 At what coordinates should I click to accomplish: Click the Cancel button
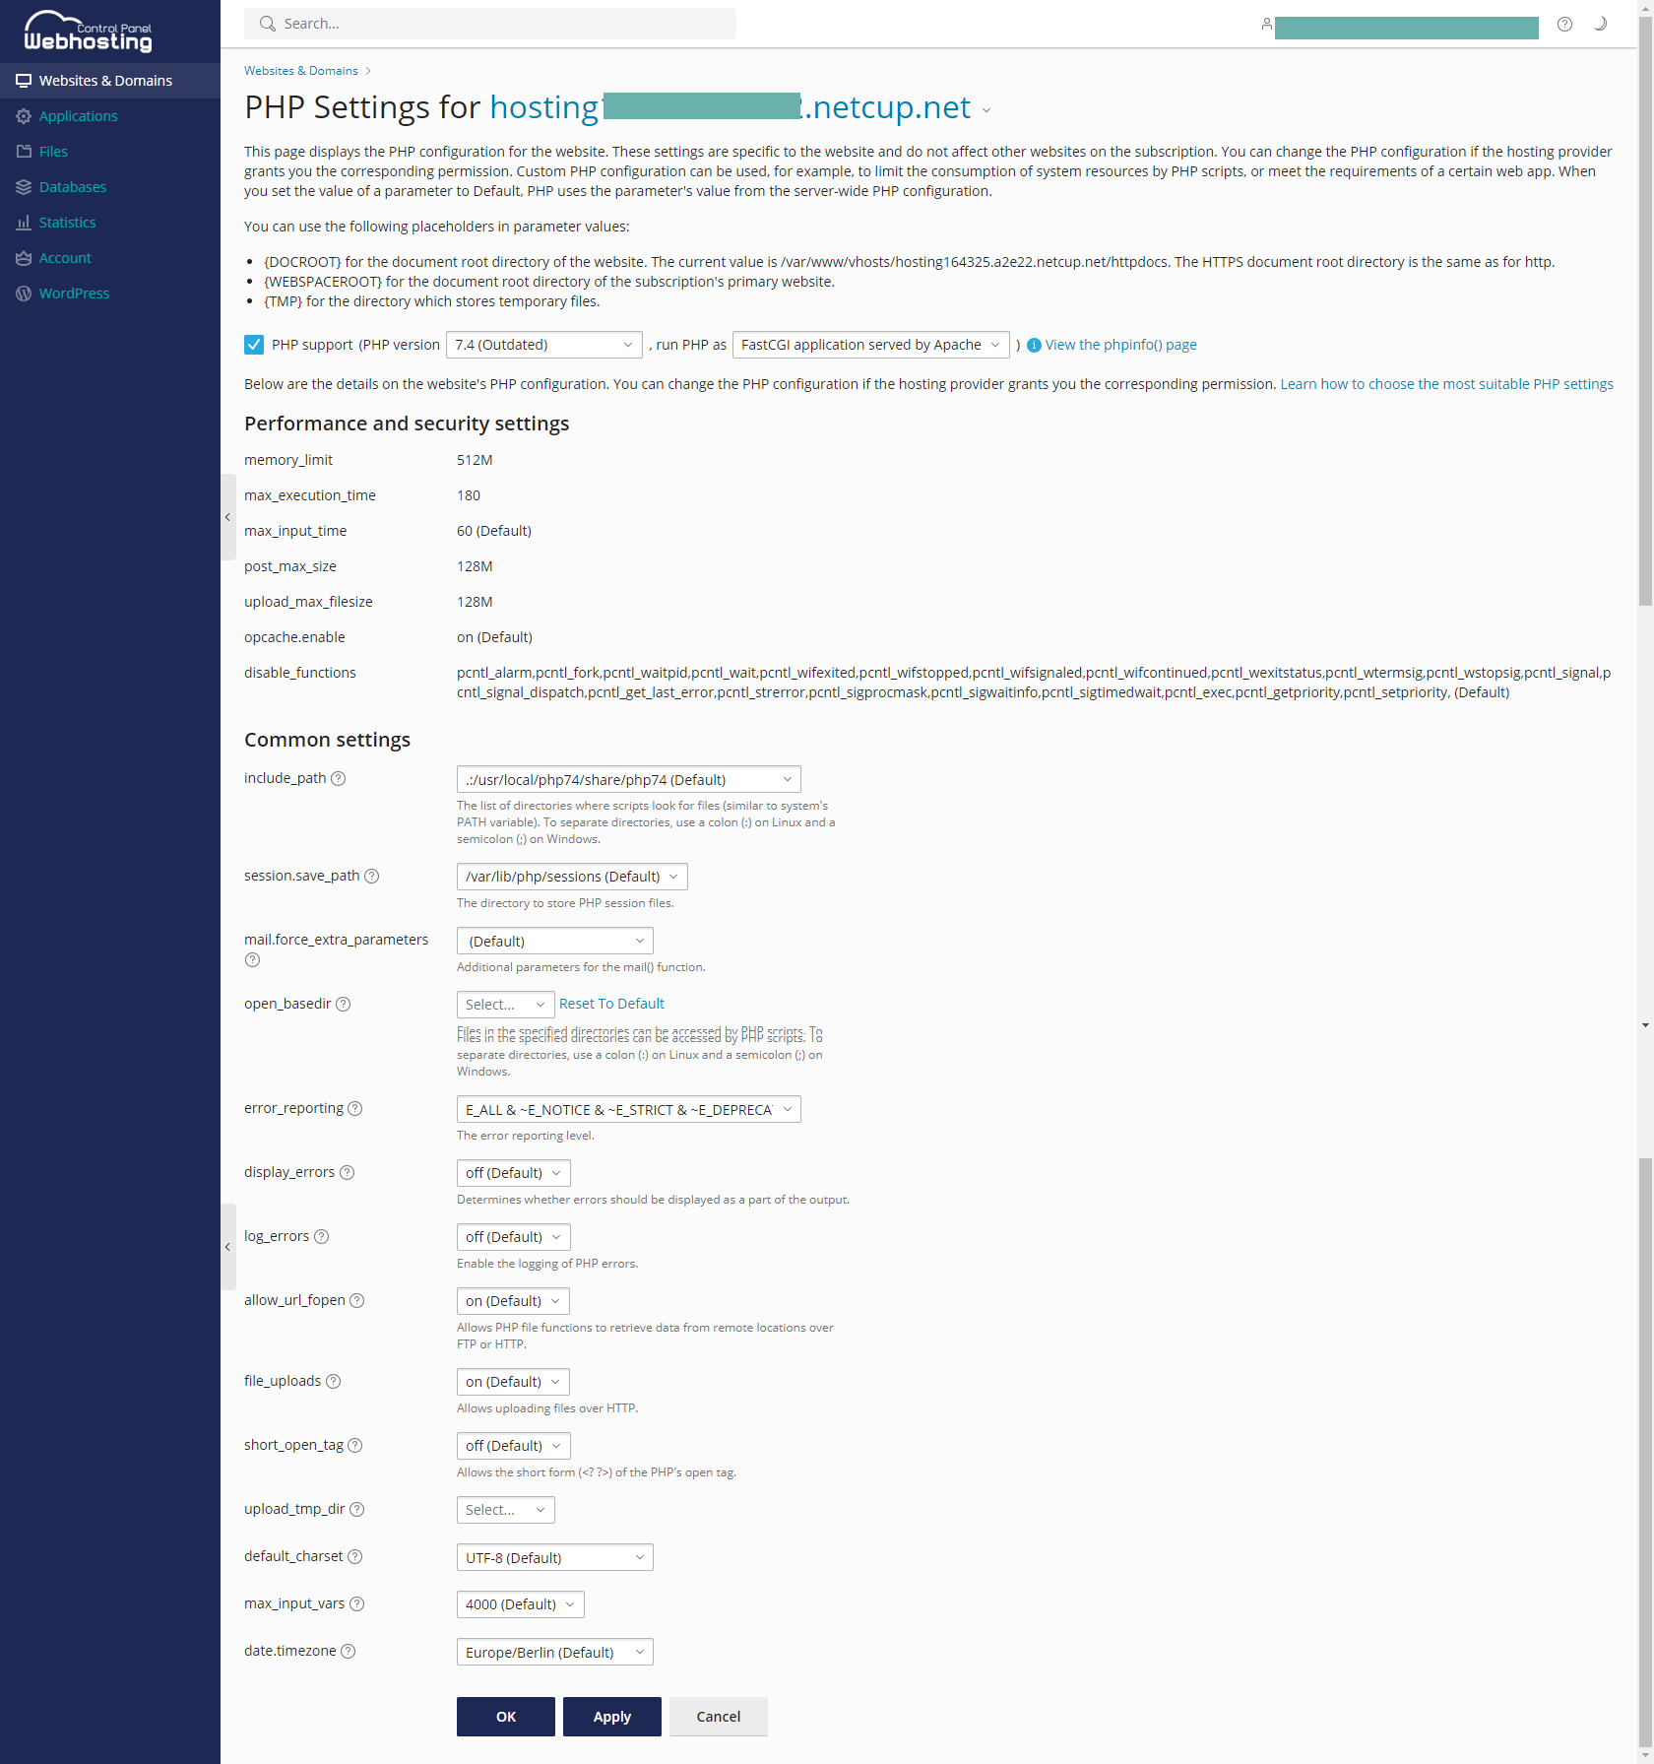[x=719, y=1717]
